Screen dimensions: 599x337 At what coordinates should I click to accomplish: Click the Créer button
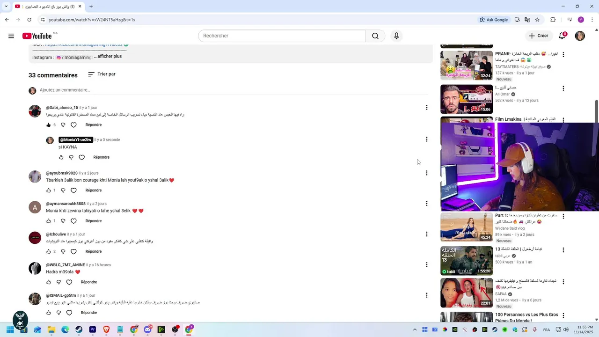coord(538,36)
